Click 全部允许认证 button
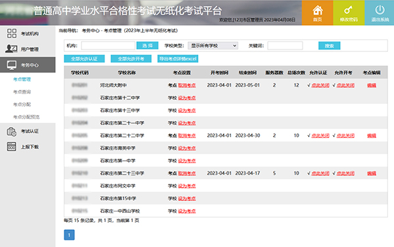The height and width of the screenshot is (247, 394). pyautogui.click(x=84, y=59)
